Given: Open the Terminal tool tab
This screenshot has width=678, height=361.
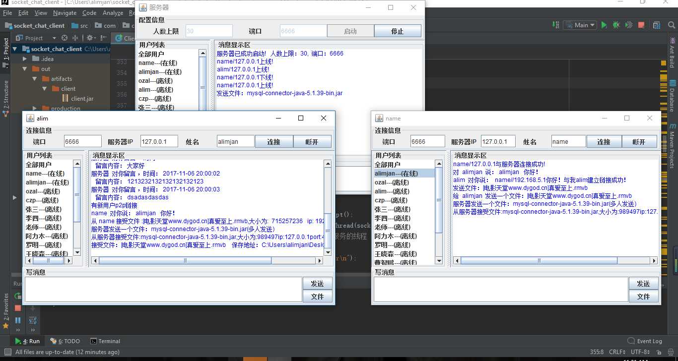Looking at the screenshot, I should click(x=105, y=341).
